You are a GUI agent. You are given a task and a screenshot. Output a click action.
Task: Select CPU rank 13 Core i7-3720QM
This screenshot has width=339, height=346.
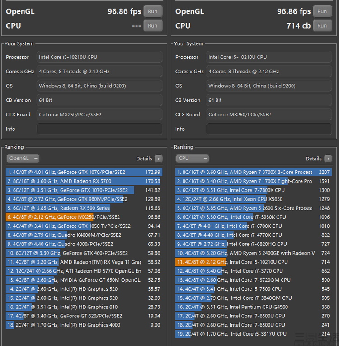(x=254, y=280)
